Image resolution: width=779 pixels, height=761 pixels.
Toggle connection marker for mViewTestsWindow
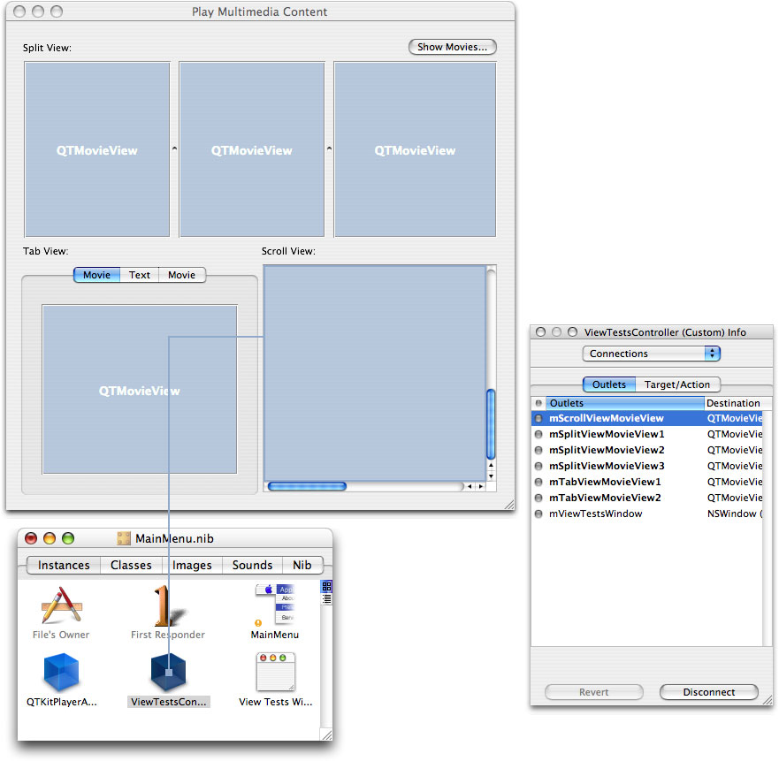click(x=539, y=514)
